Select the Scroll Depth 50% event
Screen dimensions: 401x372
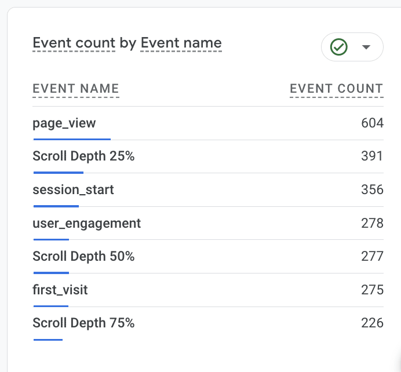click(83, 256)
